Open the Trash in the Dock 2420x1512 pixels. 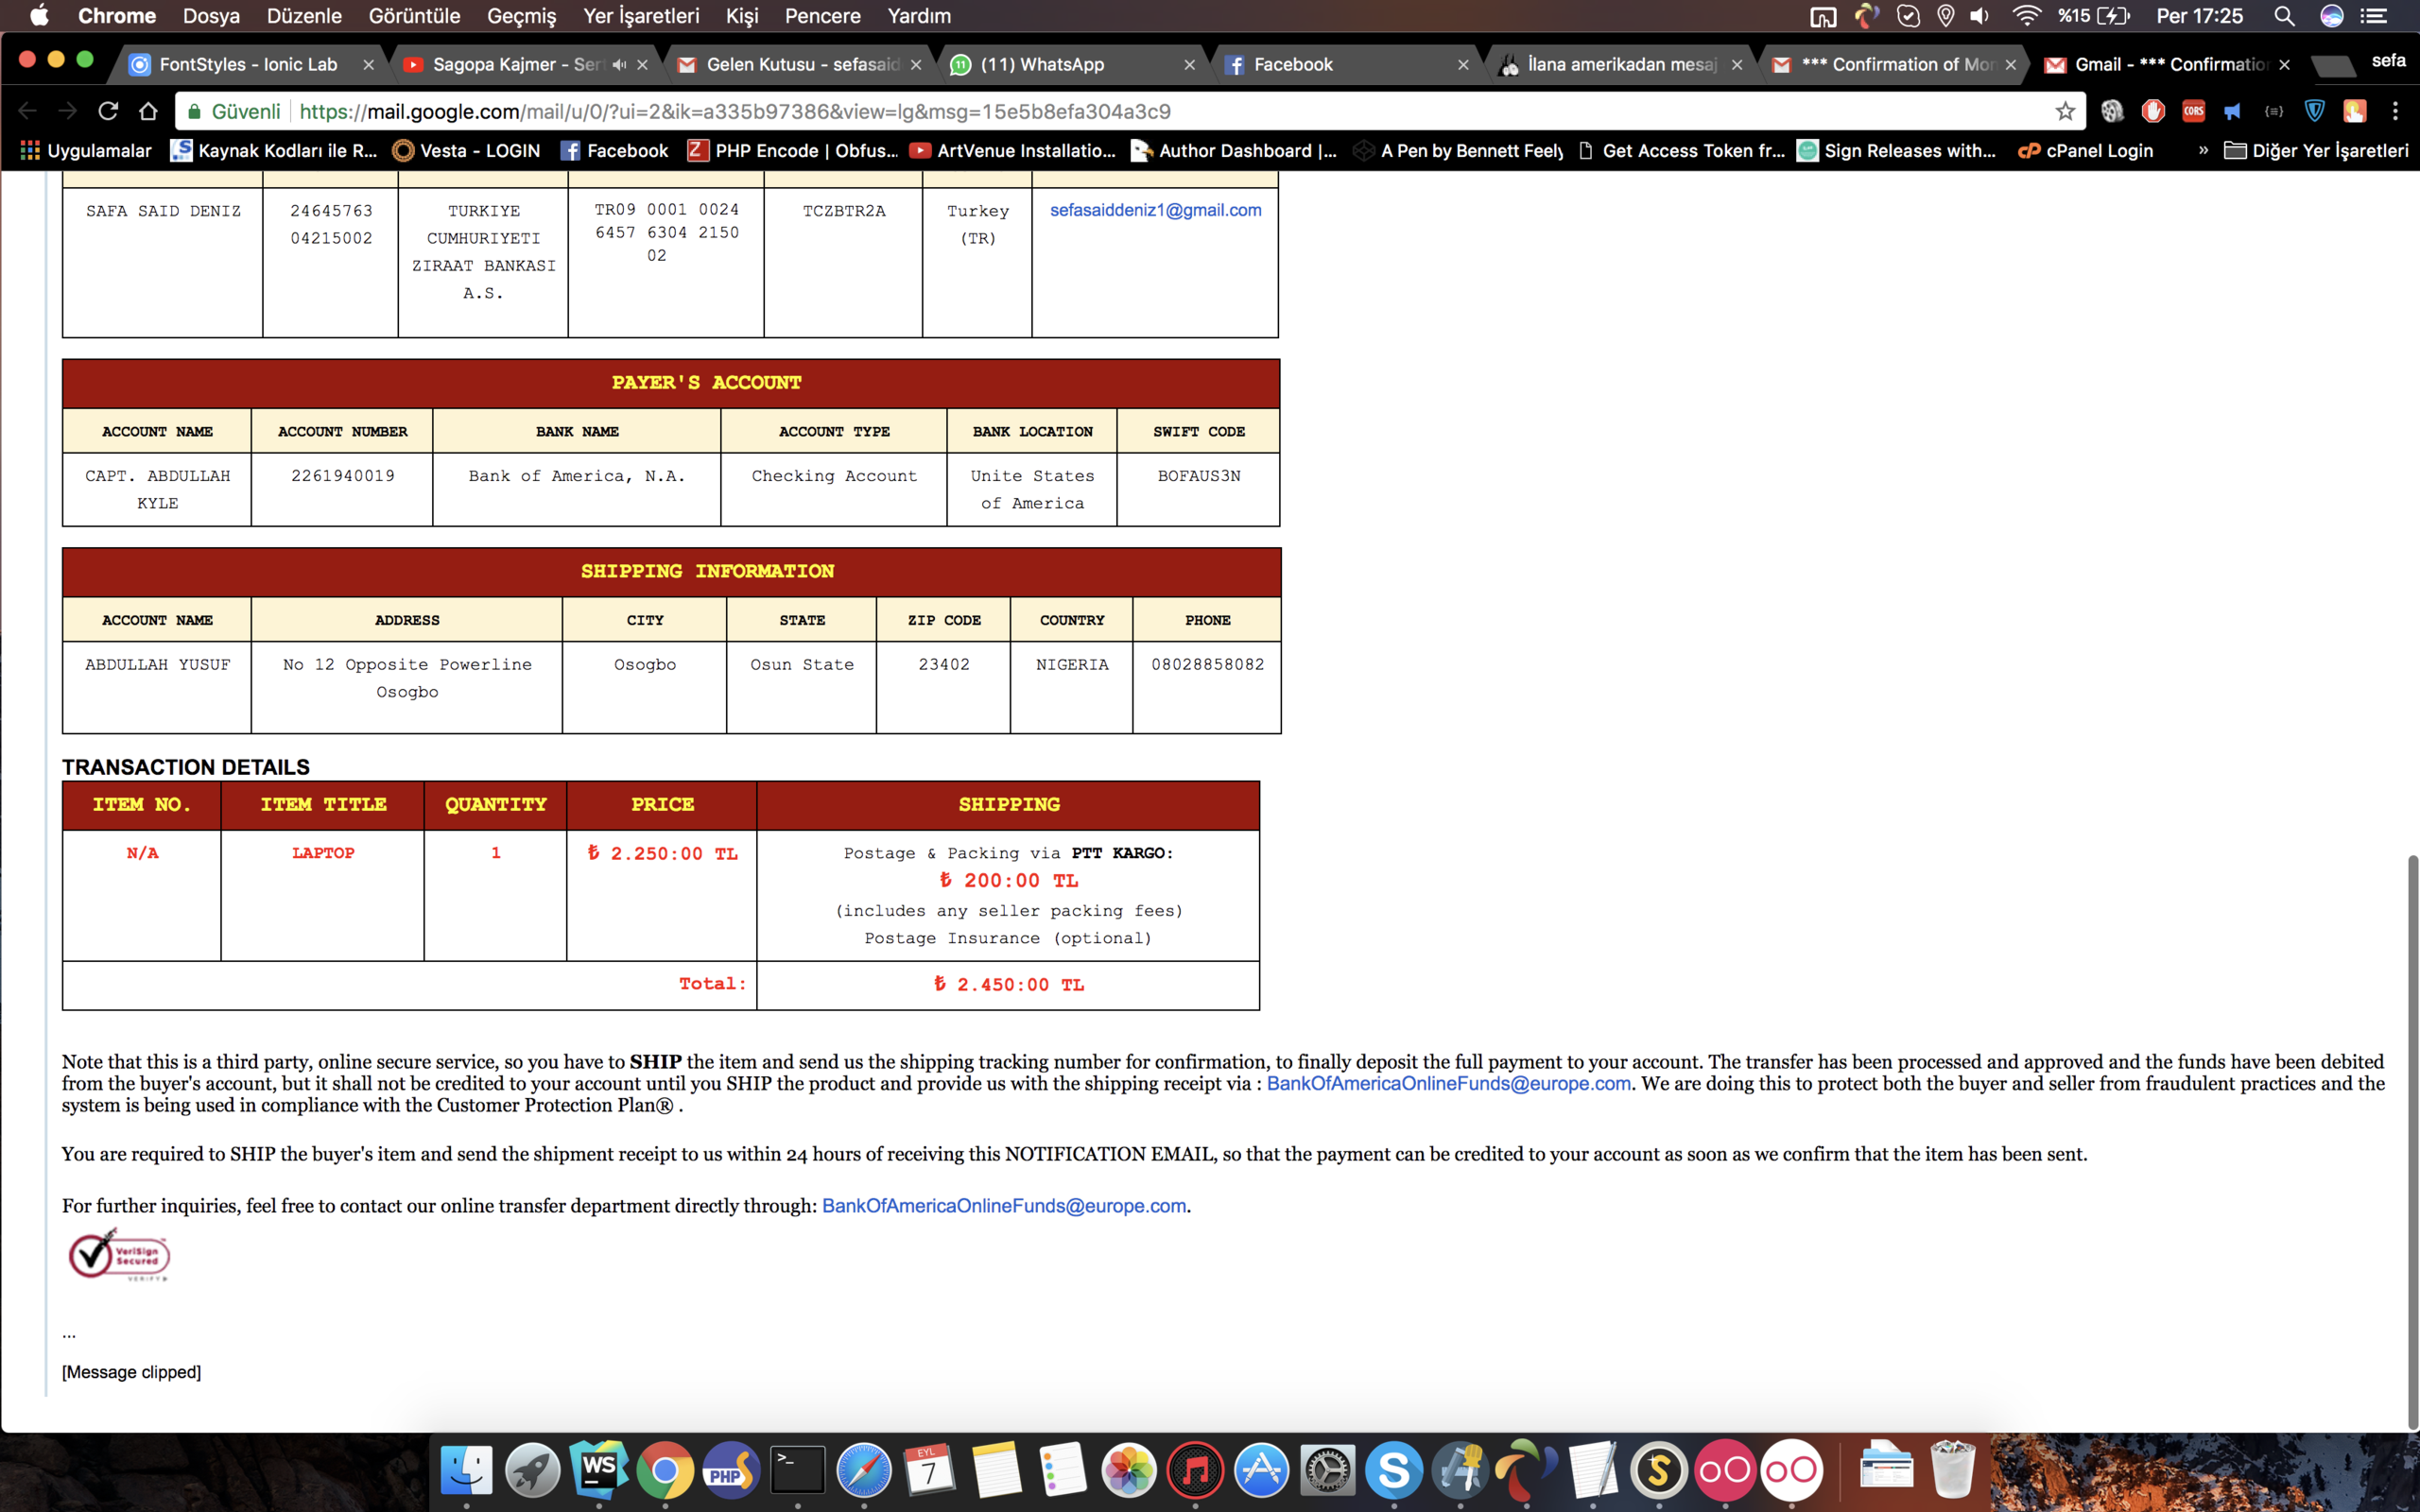(x=1951, y=1470)
